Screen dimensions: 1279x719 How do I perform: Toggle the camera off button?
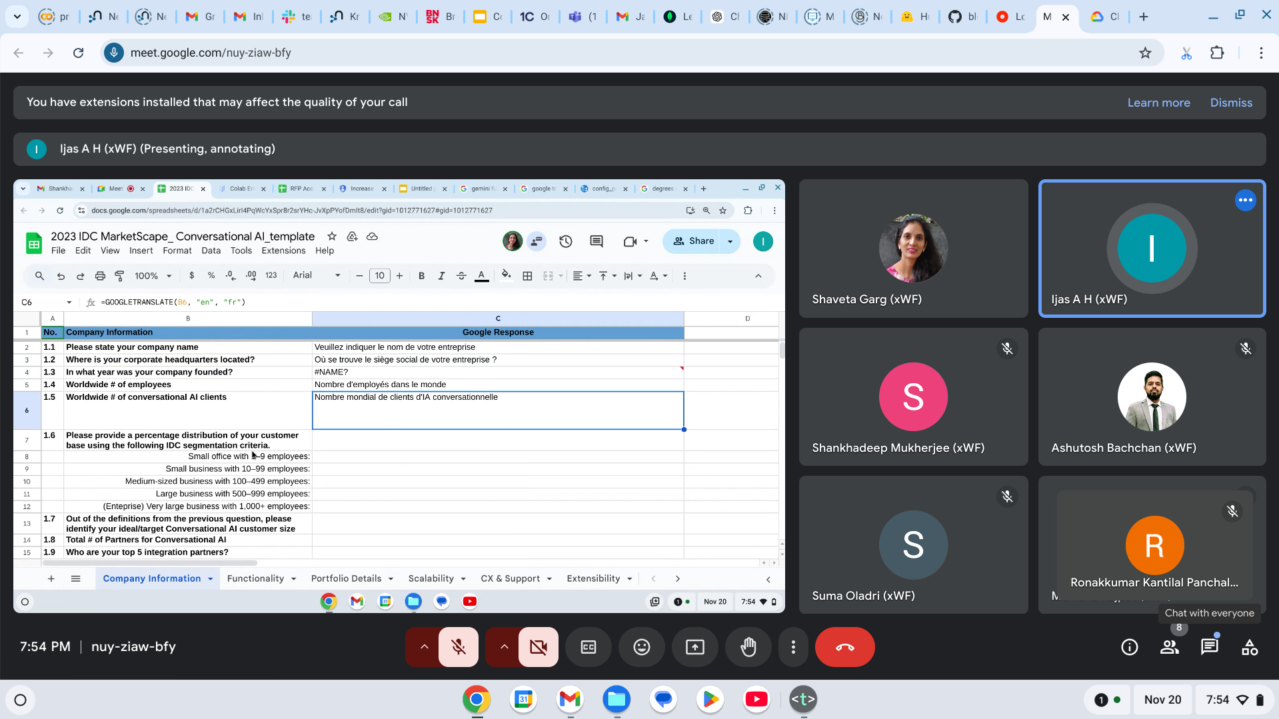[538, 647]
